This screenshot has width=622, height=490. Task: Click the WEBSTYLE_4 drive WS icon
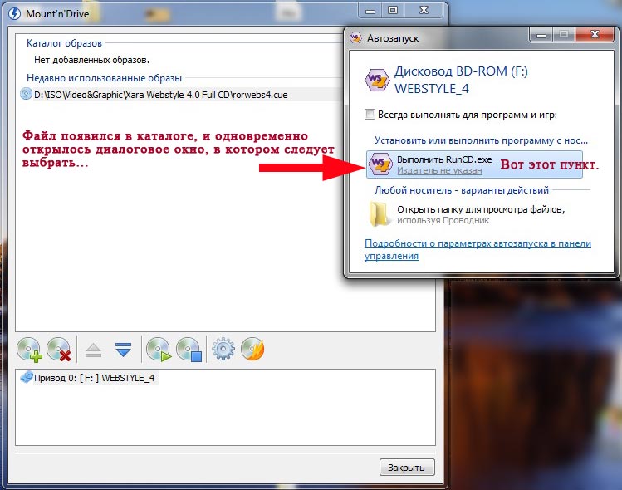tap(376, 81)
